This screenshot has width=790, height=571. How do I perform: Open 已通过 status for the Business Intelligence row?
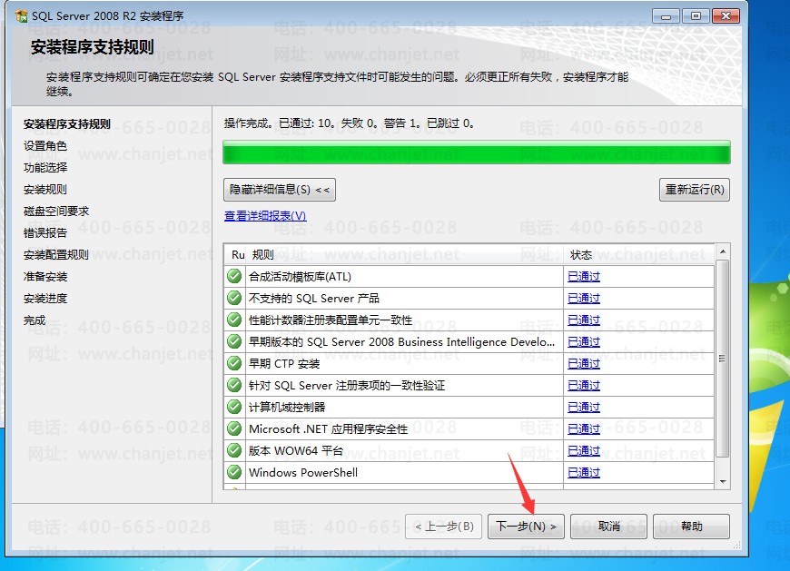tap(584, 342)
